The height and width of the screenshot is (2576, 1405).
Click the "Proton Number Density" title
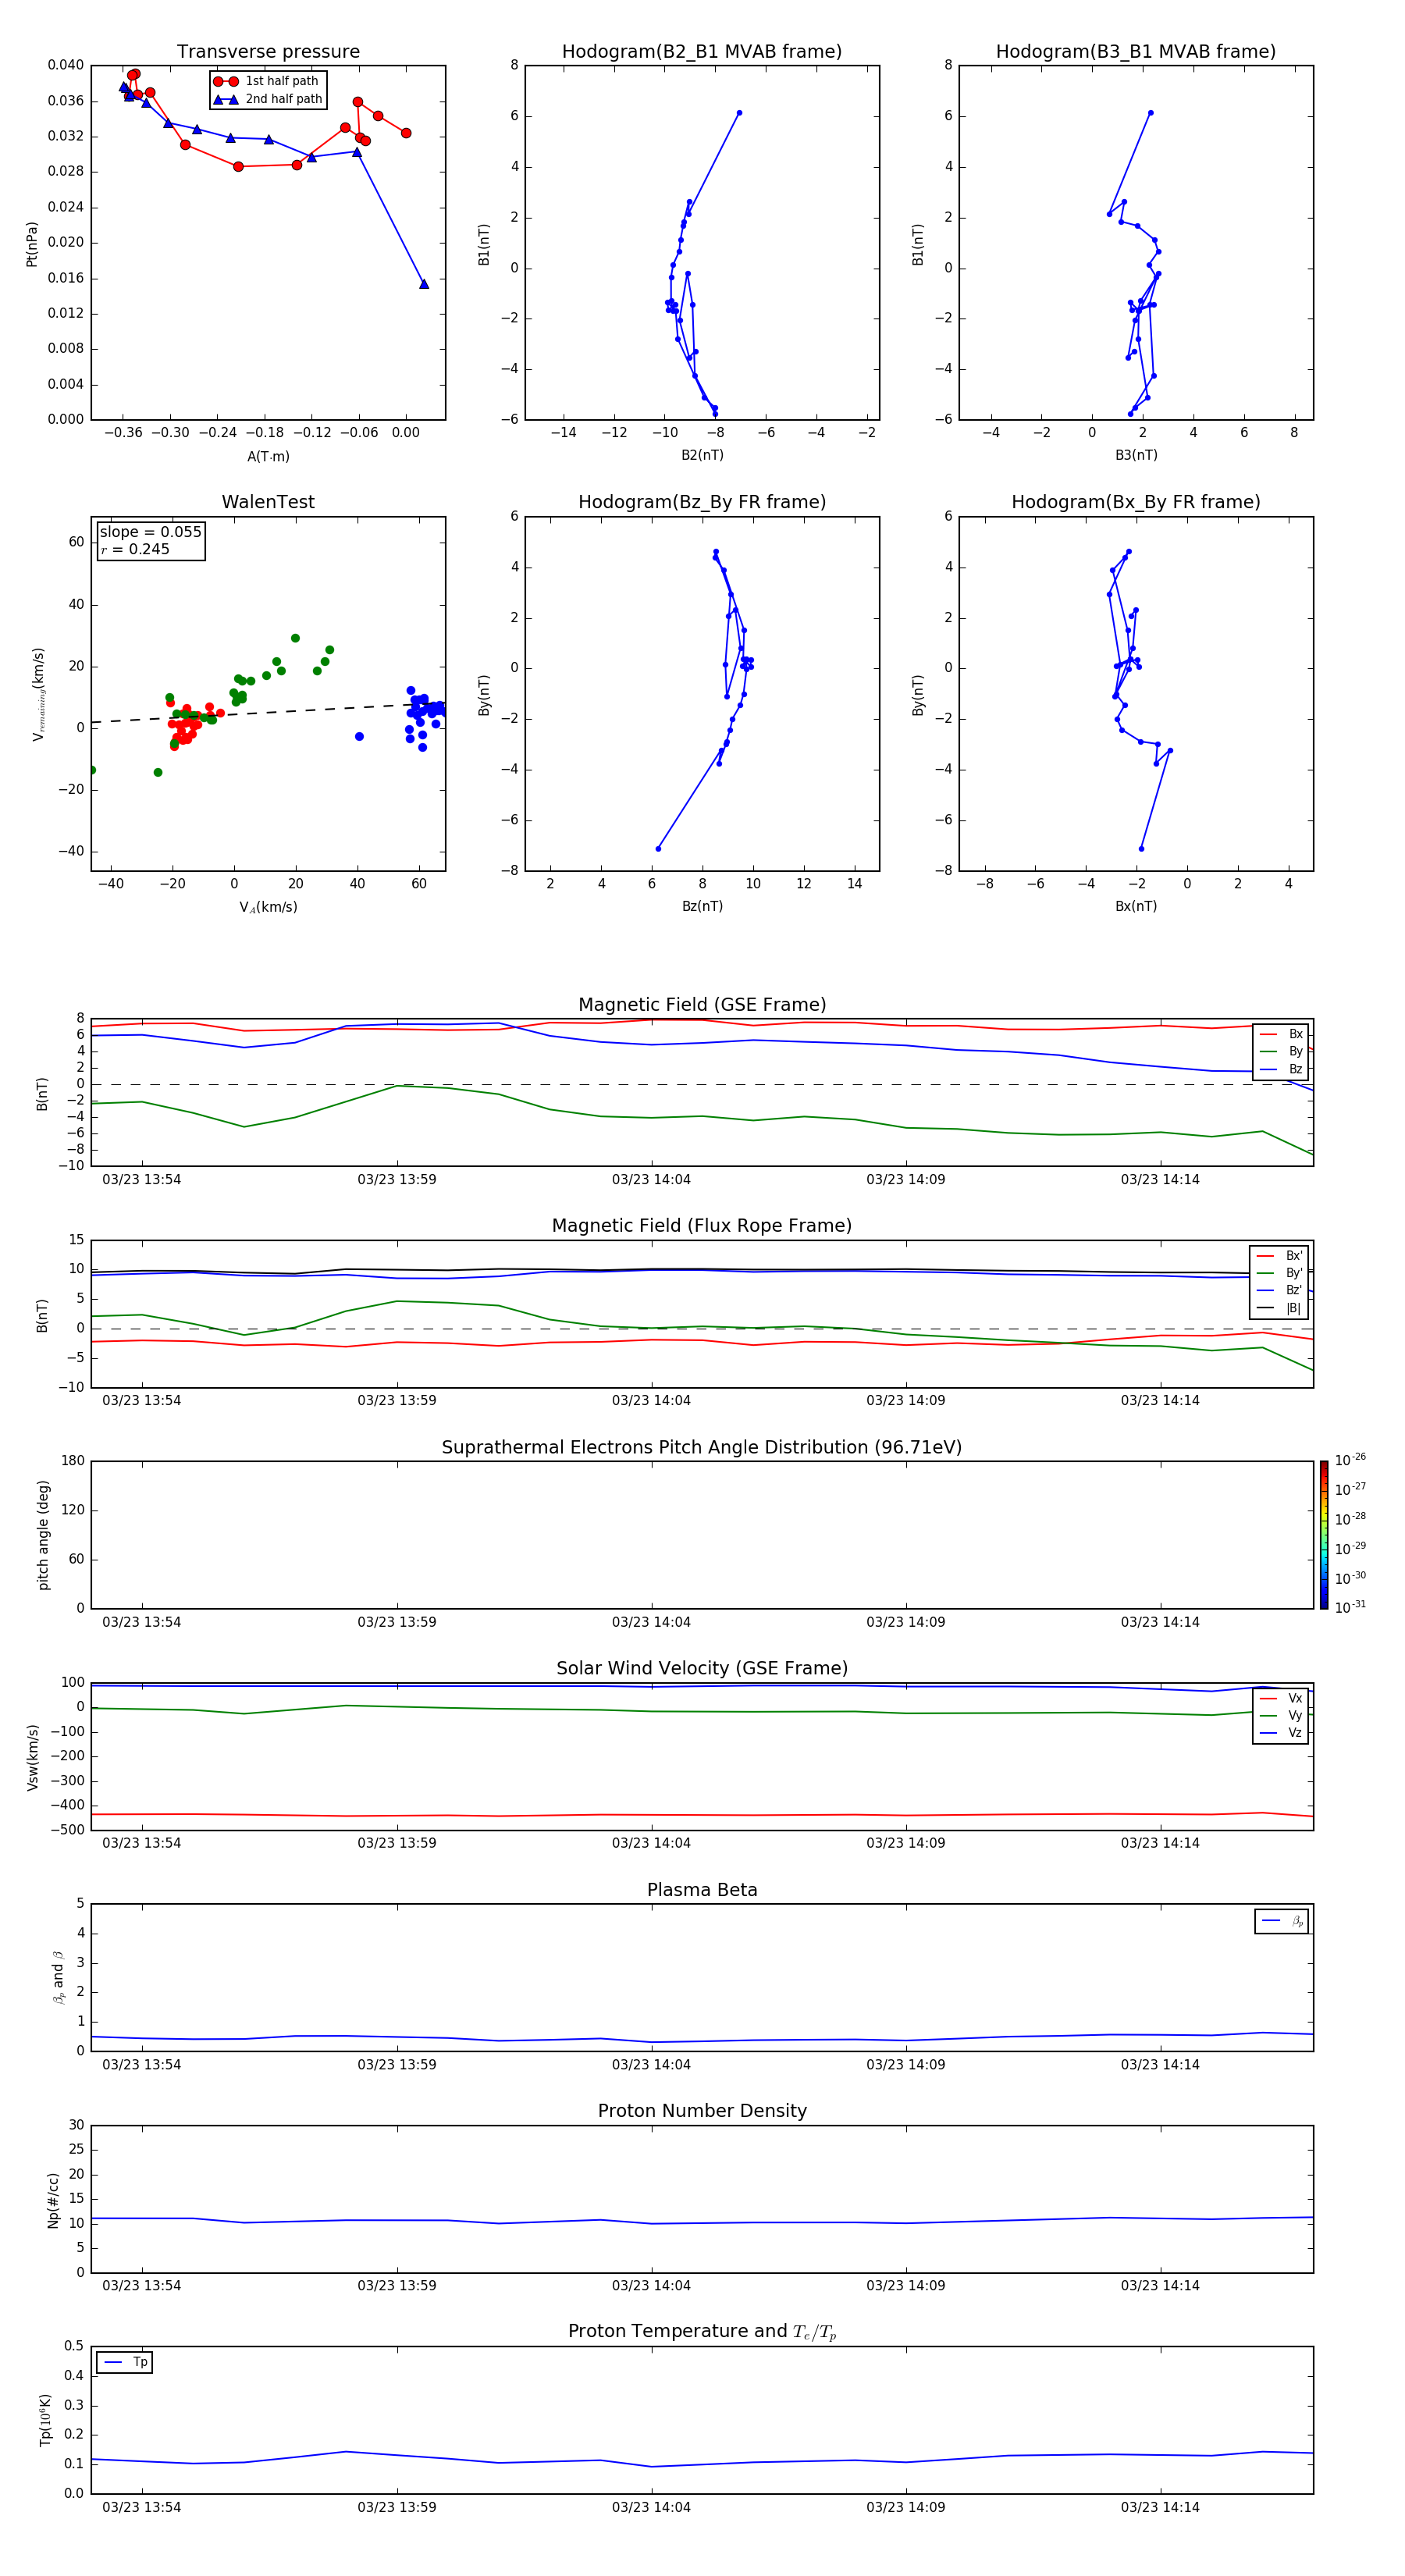[x=702, y=2111]
